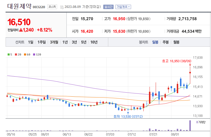Viewport: 211px width, 137px height.
Task: Click the 08/01 date axis label
Action: (175, 134)
